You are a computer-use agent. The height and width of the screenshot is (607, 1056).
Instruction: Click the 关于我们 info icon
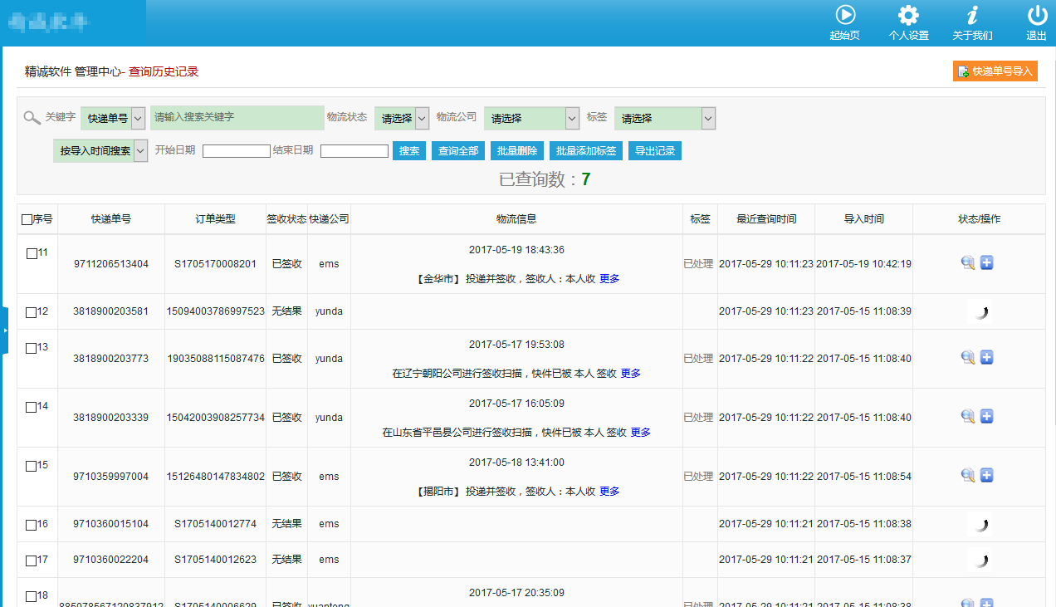pos(972,16)
